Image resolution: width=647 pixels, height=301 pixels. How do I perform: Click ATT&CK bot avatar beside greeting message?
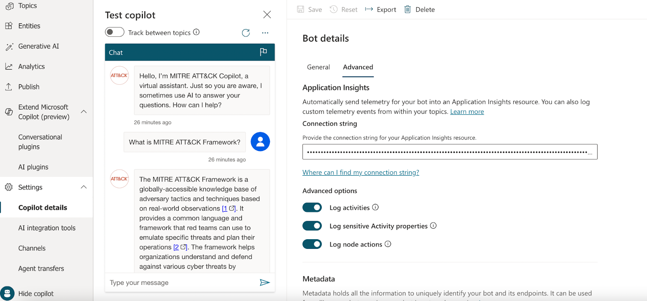120,76
